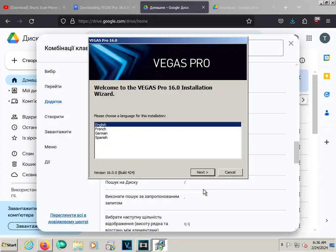The image size is (336, 252).
Task: Open Кошик trash in Drive sidebar
Action: [x=24, y=164]
